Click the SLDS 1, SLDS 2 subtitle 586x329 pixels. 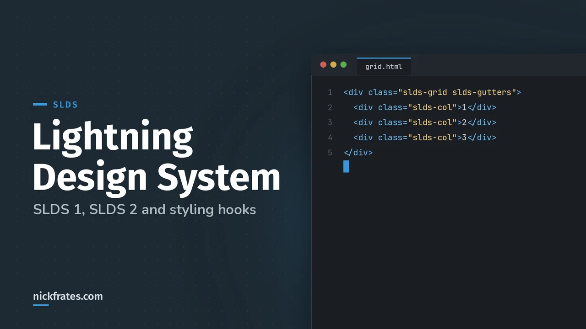pos(144,210)
